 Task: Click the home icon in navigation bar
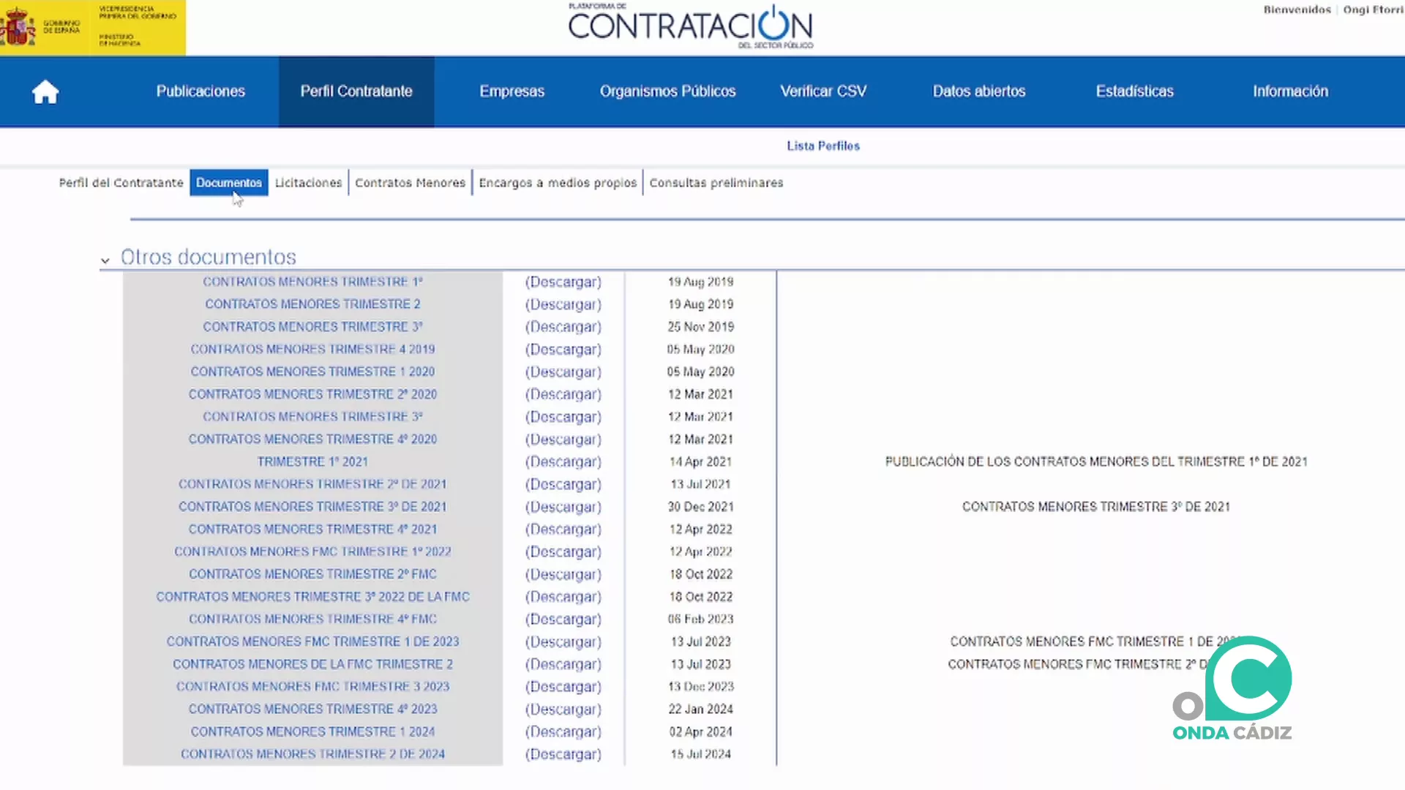point(45,91)
